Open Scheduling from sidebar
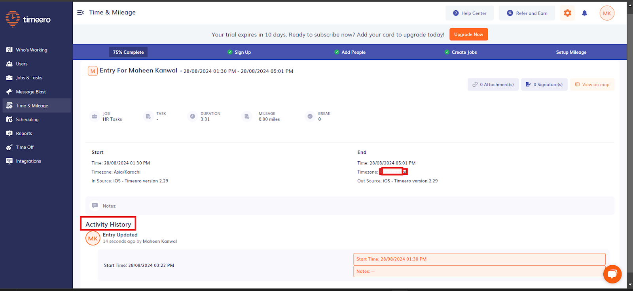The height and width of the screenshot is (291, 633). click(27, 119)
